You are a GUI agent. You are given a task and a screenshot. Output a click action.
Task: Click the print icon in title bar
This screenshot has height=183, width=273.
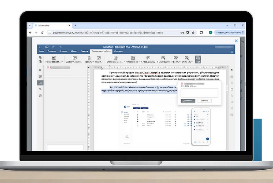(x=47, y=47)
